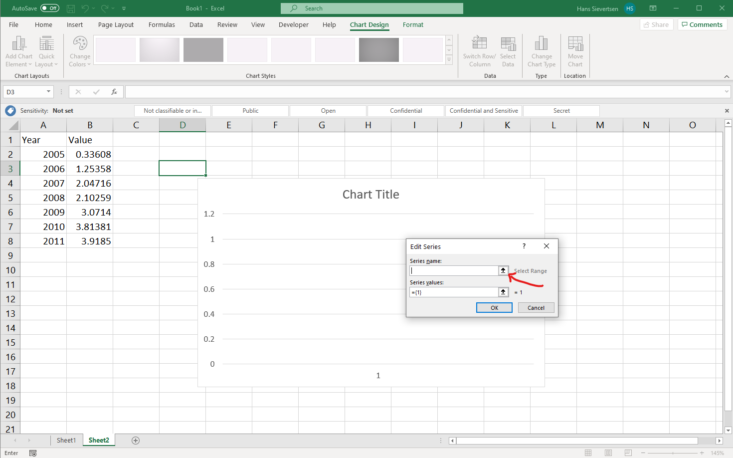Screen dimensions: 733x458
Task: Click the Series values input field
Action: (x=454, y=292)
